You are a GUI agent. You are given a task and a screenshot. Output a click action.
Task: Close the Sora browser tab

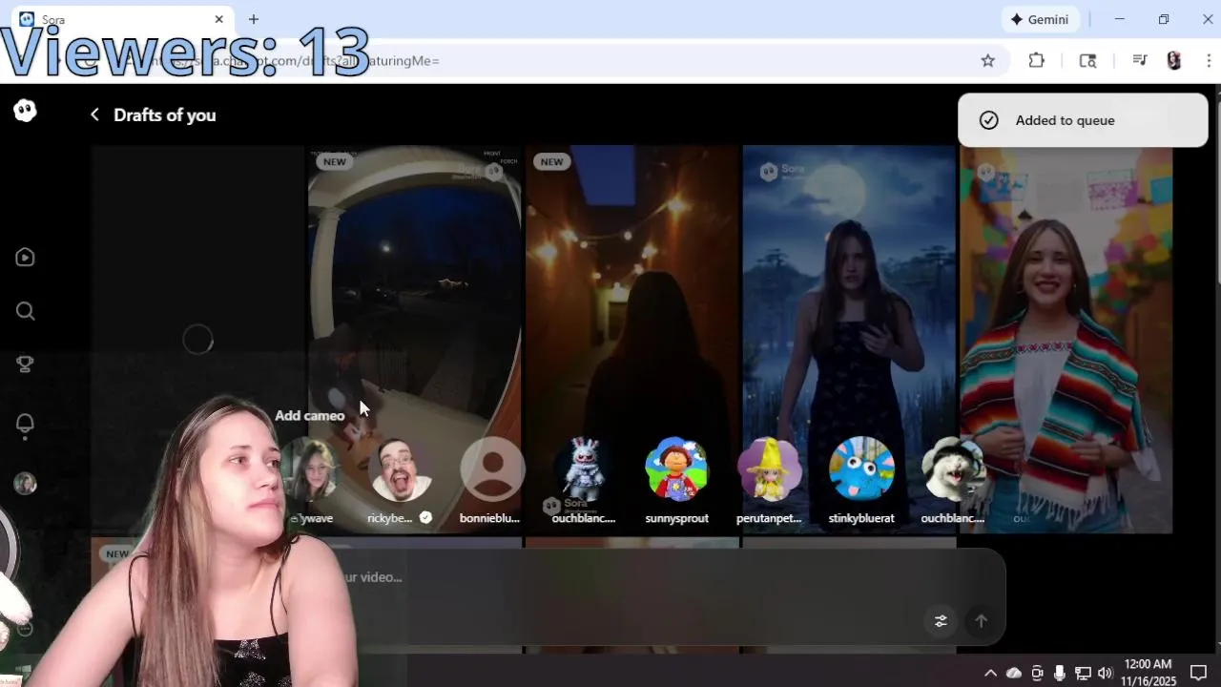(x=219, y=19)
